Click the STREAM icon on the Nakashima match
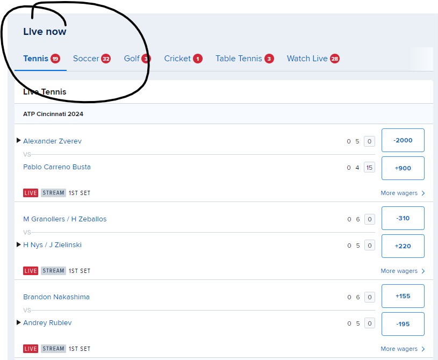 pos(53,348)
